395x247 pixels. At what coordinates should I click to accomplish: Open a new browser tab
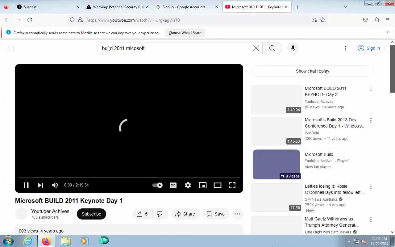point(297,7)
